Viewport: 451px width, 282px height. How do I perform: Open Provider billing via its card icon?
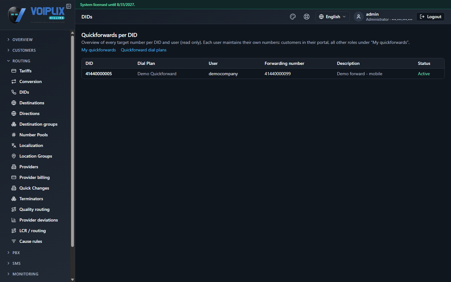click(14, 177)
